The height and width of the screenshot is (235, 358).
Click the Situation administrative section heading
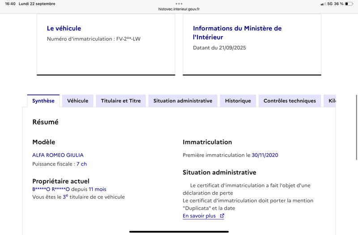coord(219,172)
